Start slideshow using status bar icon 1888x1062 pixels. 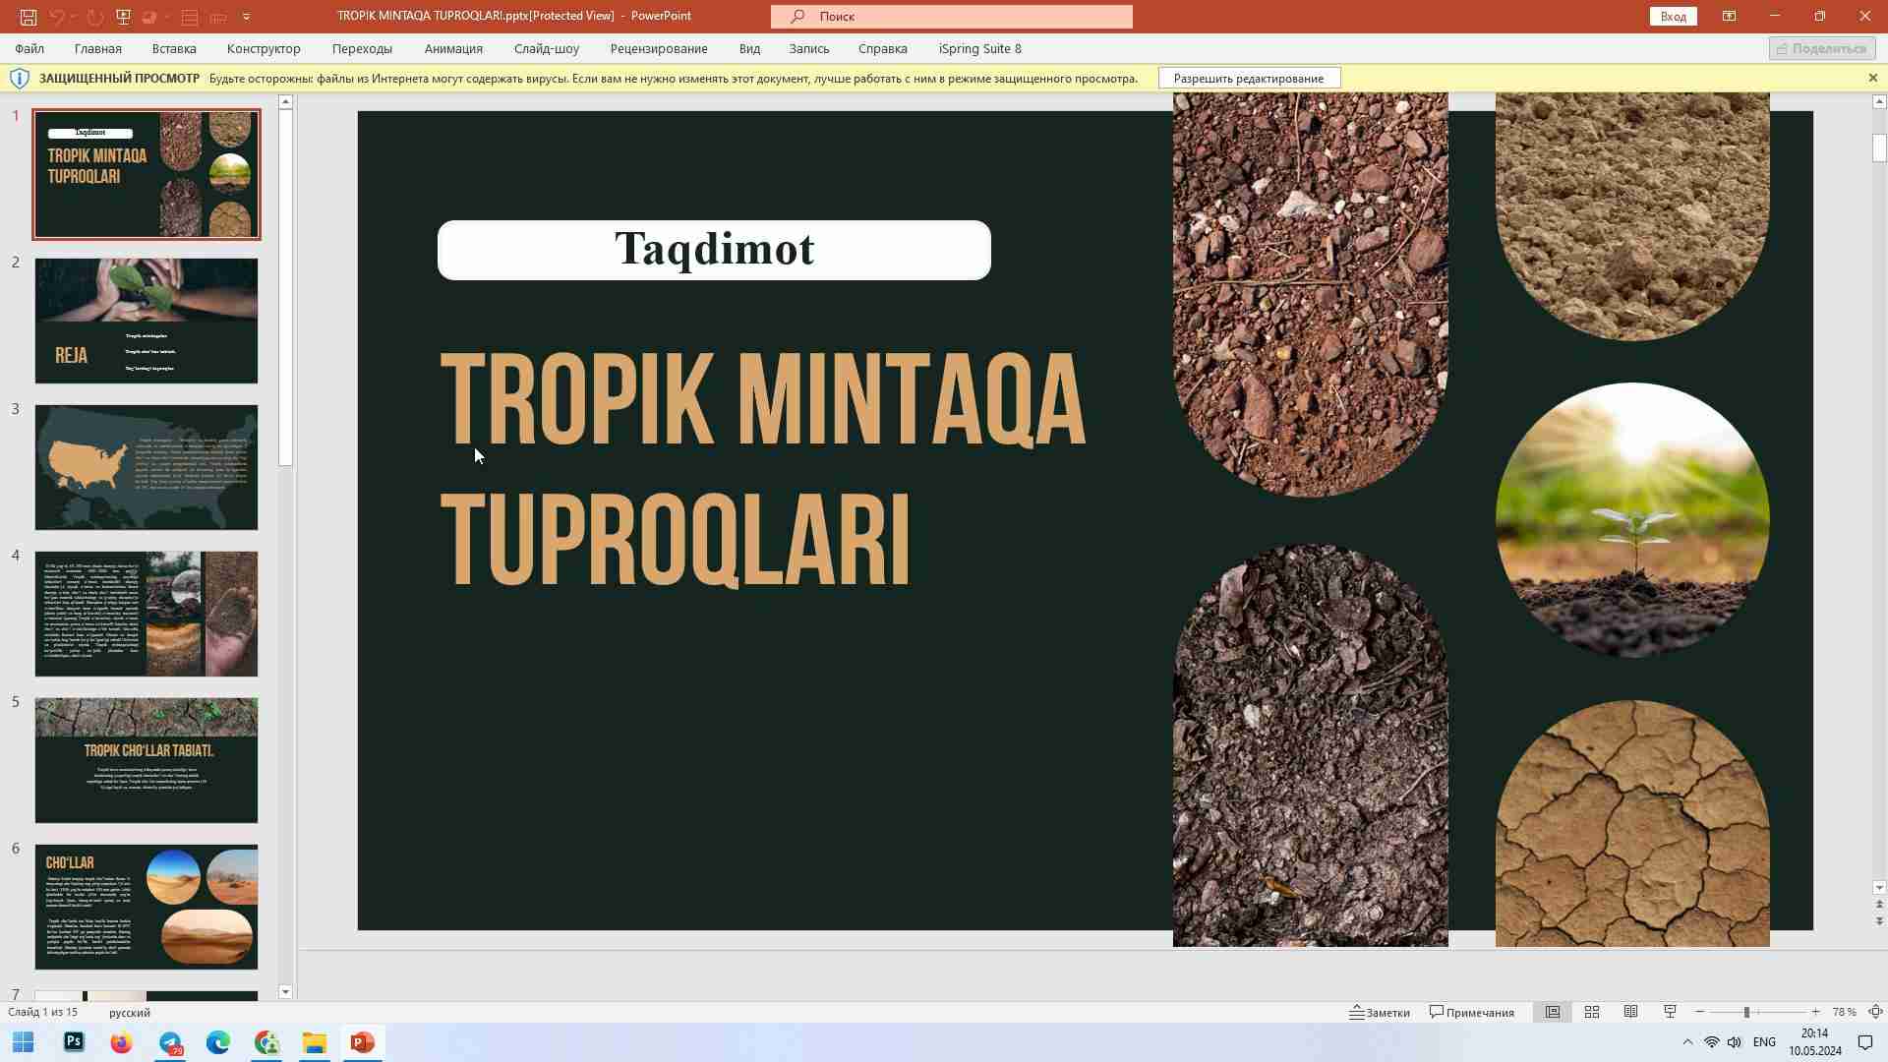[1669, 1012]
